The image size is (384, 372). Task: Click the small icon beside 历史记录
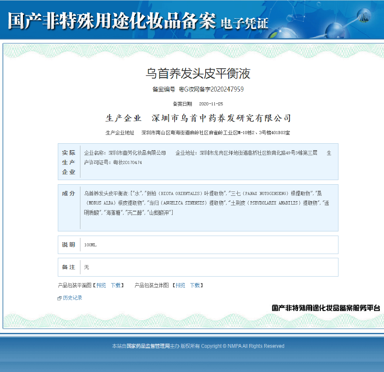pyautogui.click(x=59, y=298)
